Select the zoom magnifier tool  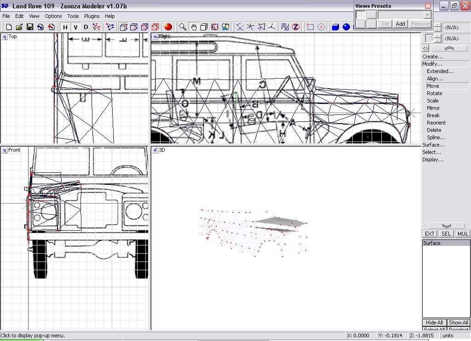tap(183, 27)
